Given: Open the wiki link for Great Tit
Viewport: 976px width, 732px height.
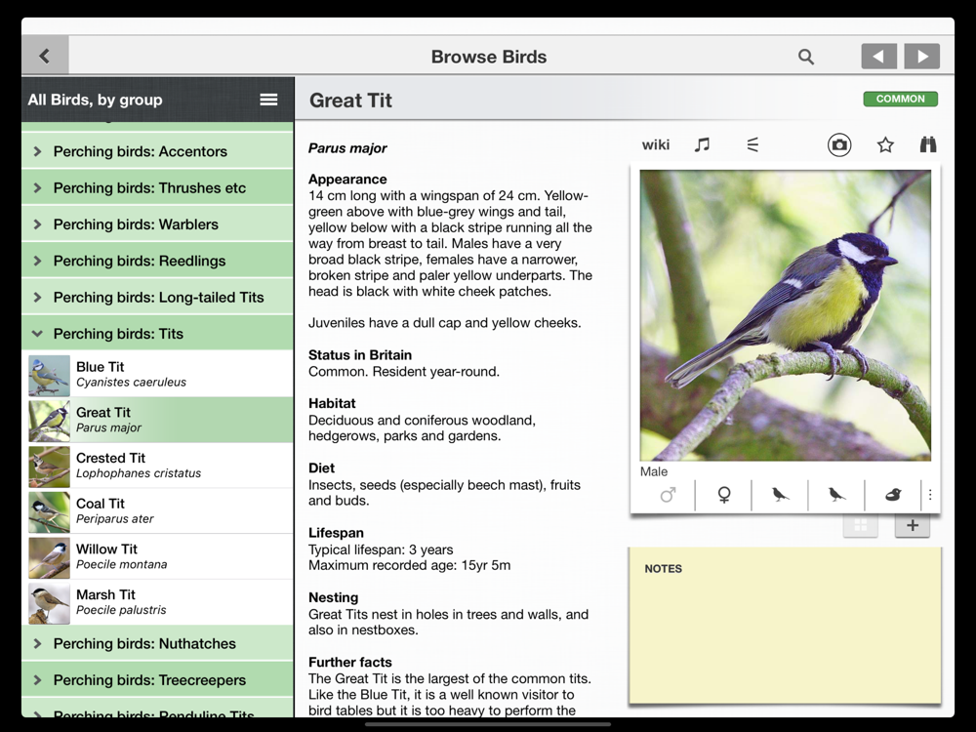Looking at the screenshot, I should point(656,145).
